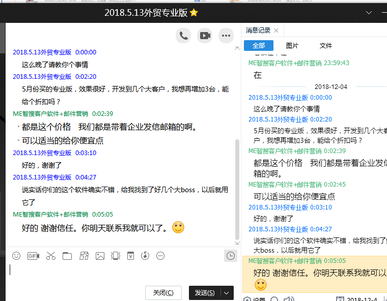Select the 消息记录 tab
This screenshot has width=387, height=301.
coord(258,31)
